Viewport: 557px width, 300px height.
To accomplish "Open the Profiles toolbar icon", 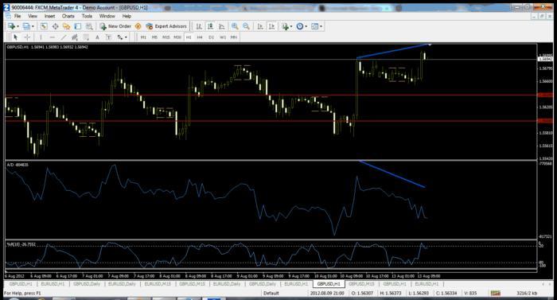I will pos(26,26).
